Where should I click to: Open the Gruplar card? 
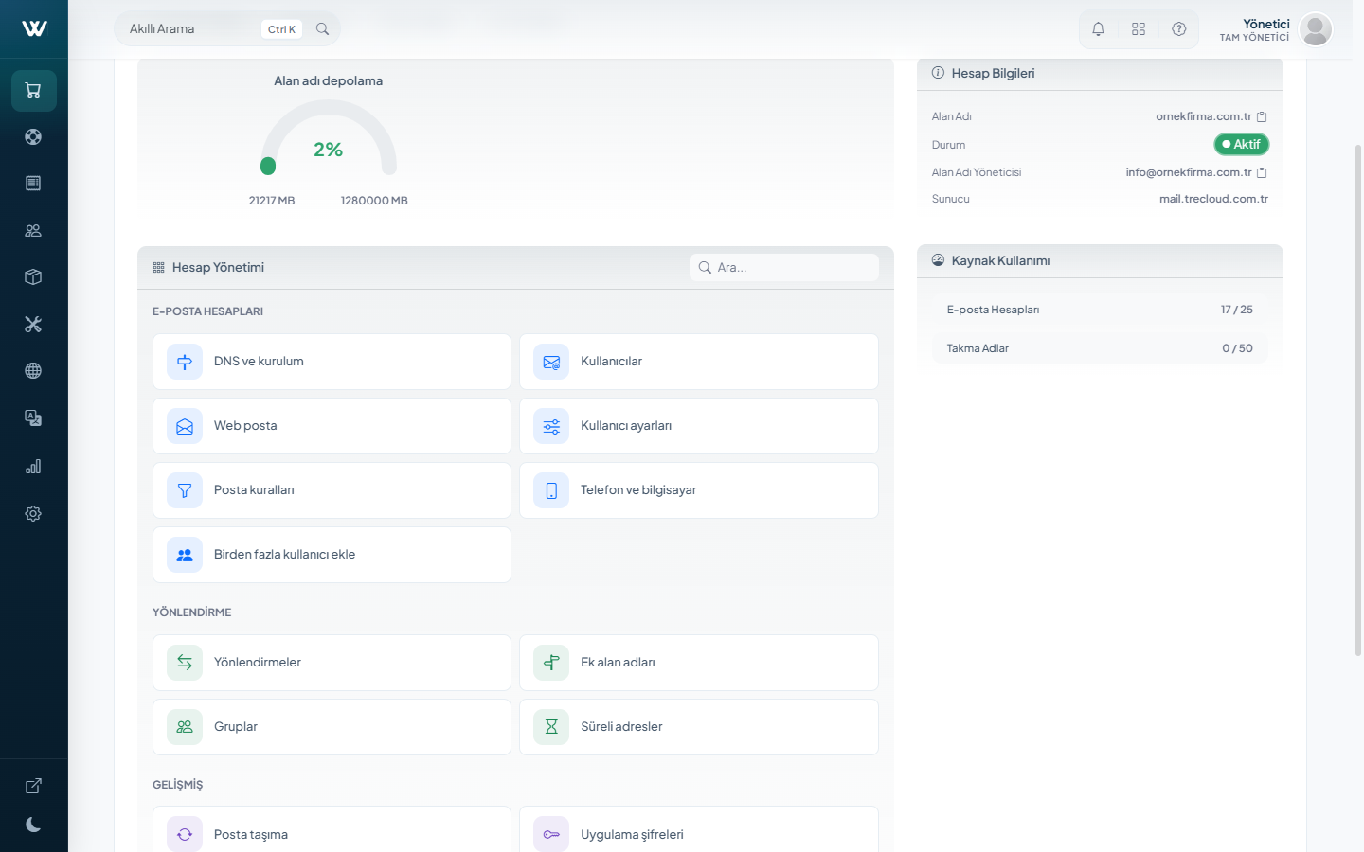[332, 727]
